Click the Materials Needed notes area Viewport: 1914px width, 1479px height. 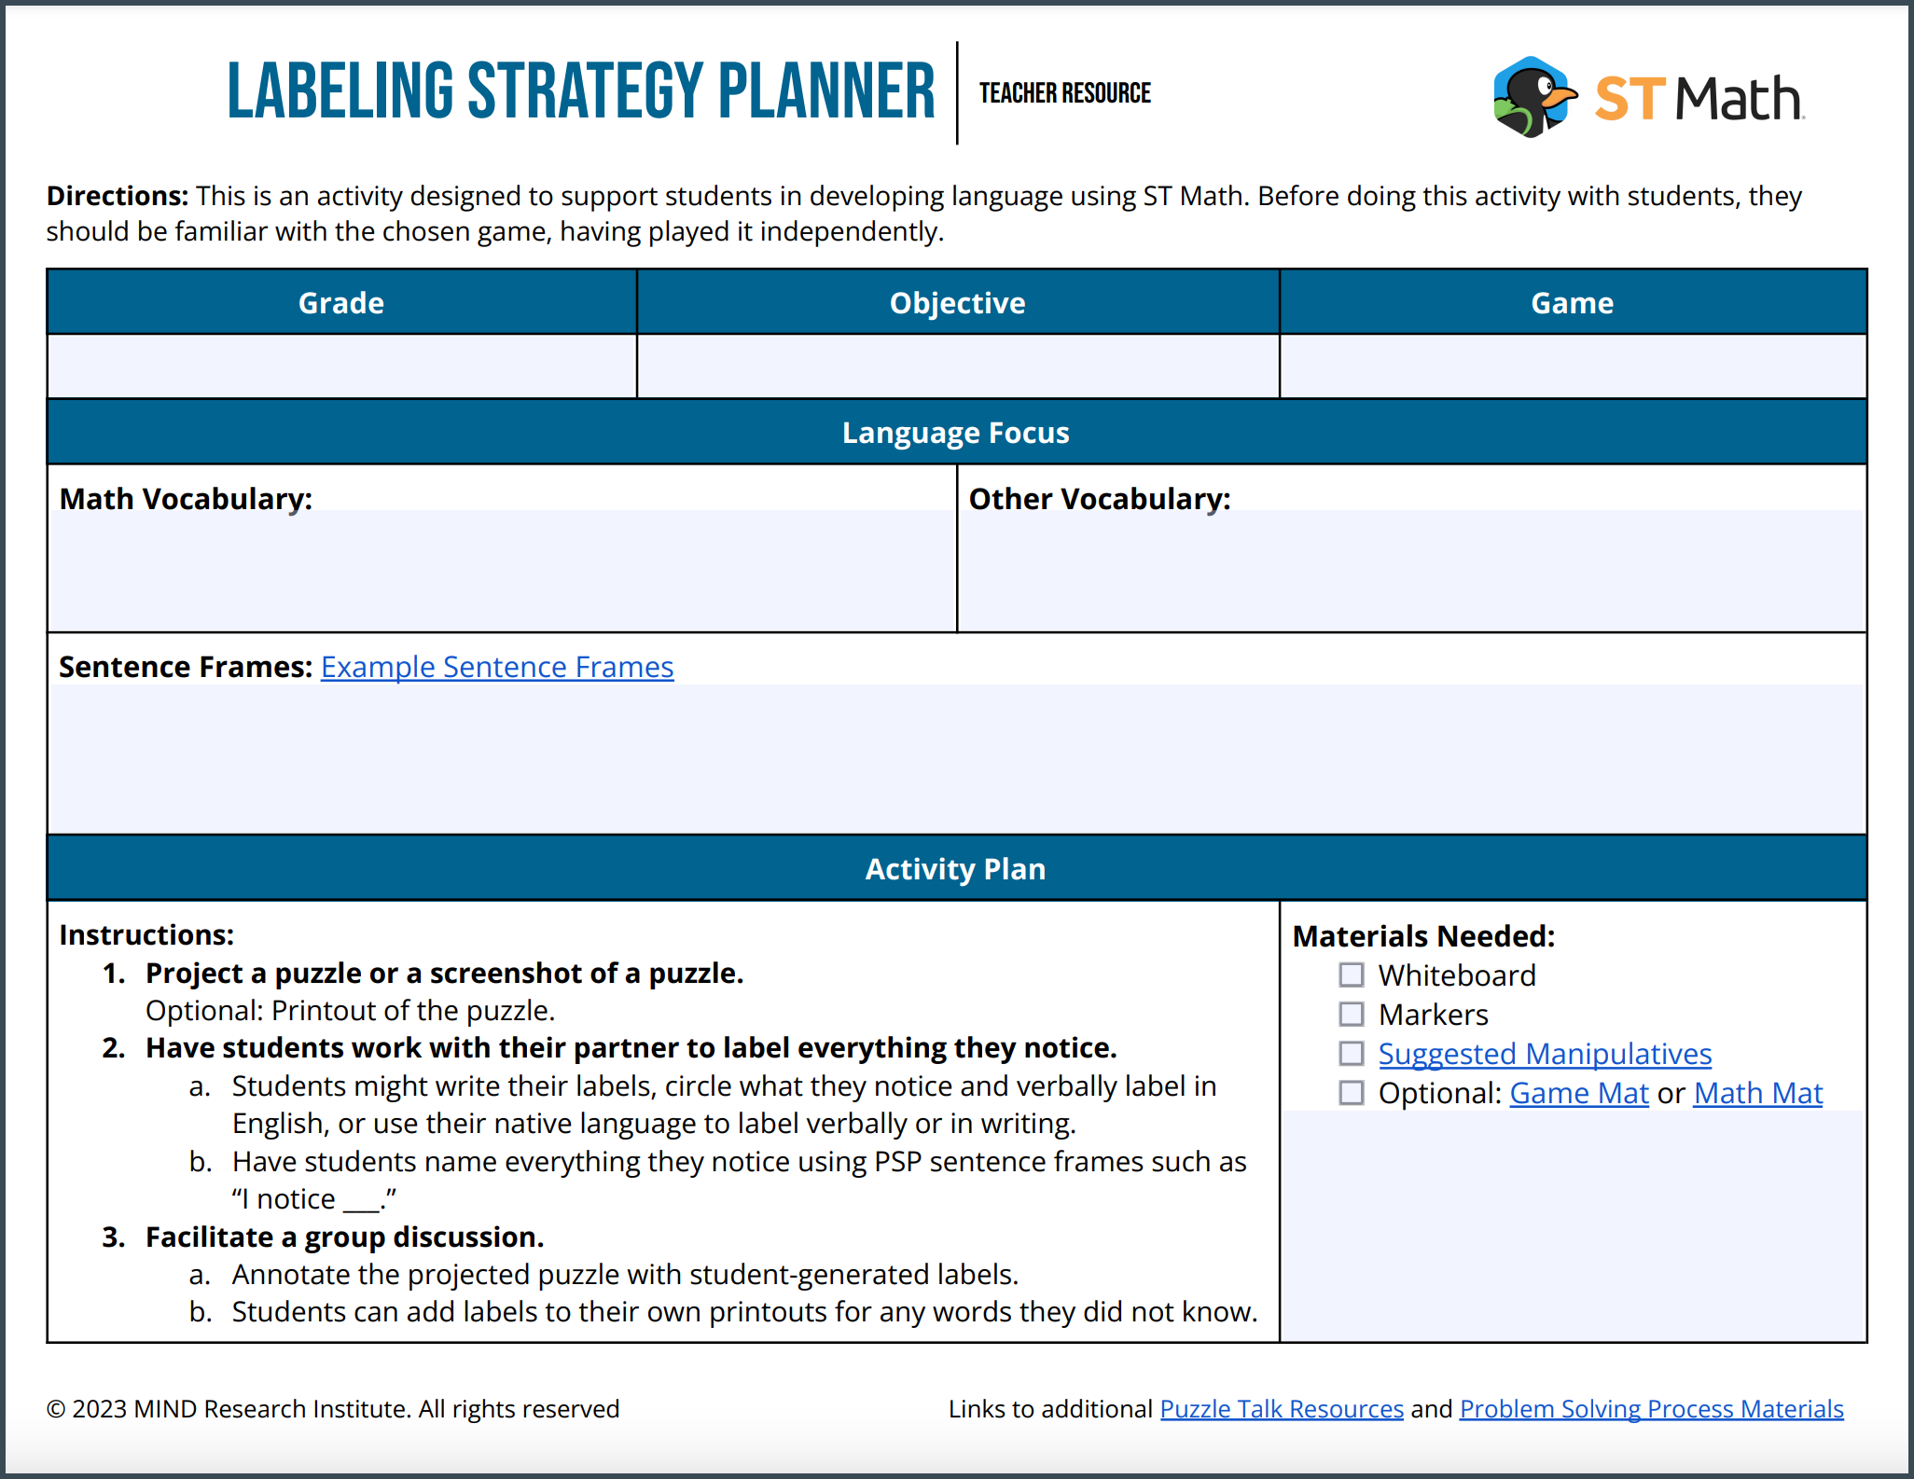point(1573,1225)
